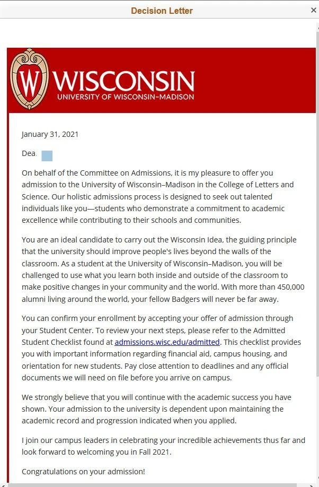Click the University of Wisconsin–Madison subtitle text
The height and width of the screenshot is (487, 319).
(x=125, y=97)
